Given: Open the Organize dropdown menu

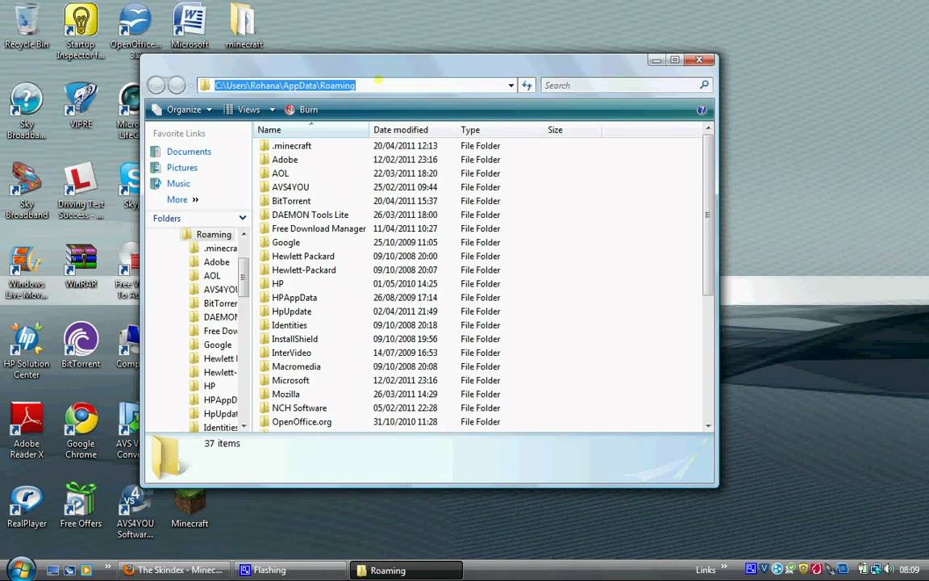Looking at the screenshot, I should (182, 110).
